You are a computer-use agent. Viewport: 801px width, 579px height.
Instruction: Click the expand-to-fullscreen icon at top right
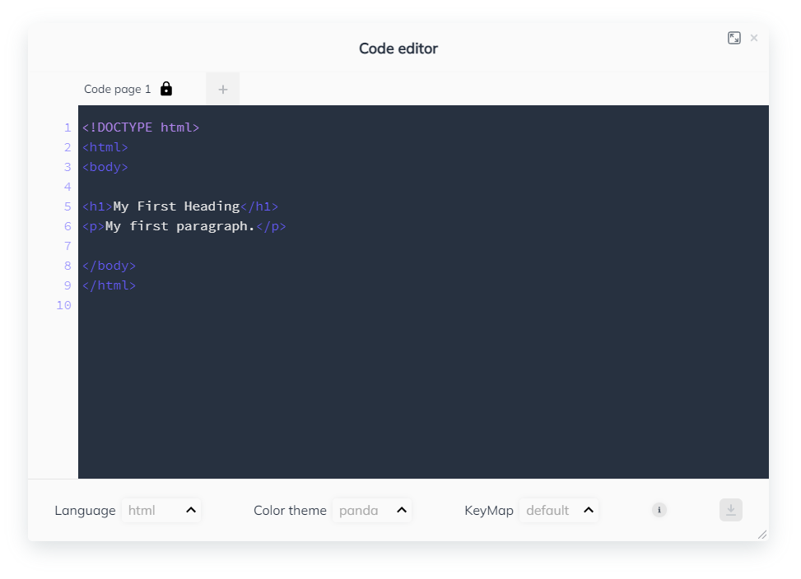point(734,37)
